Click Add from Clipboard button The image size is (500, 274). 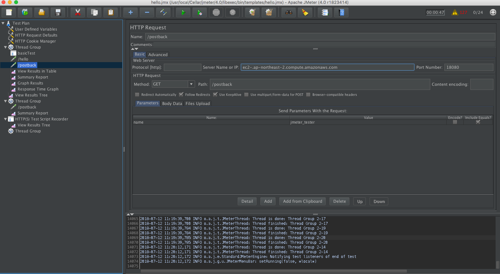[303, 201]
